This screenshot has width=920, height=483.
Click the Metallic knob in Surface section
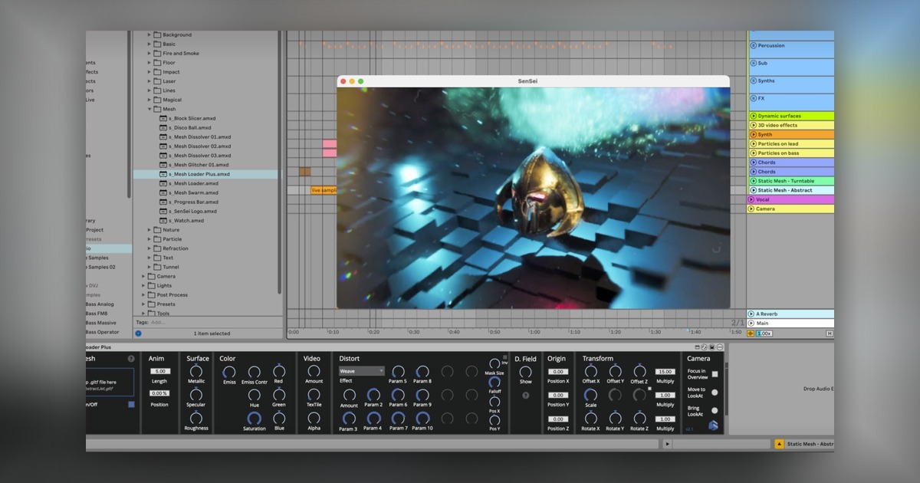(x=196, y=371)
